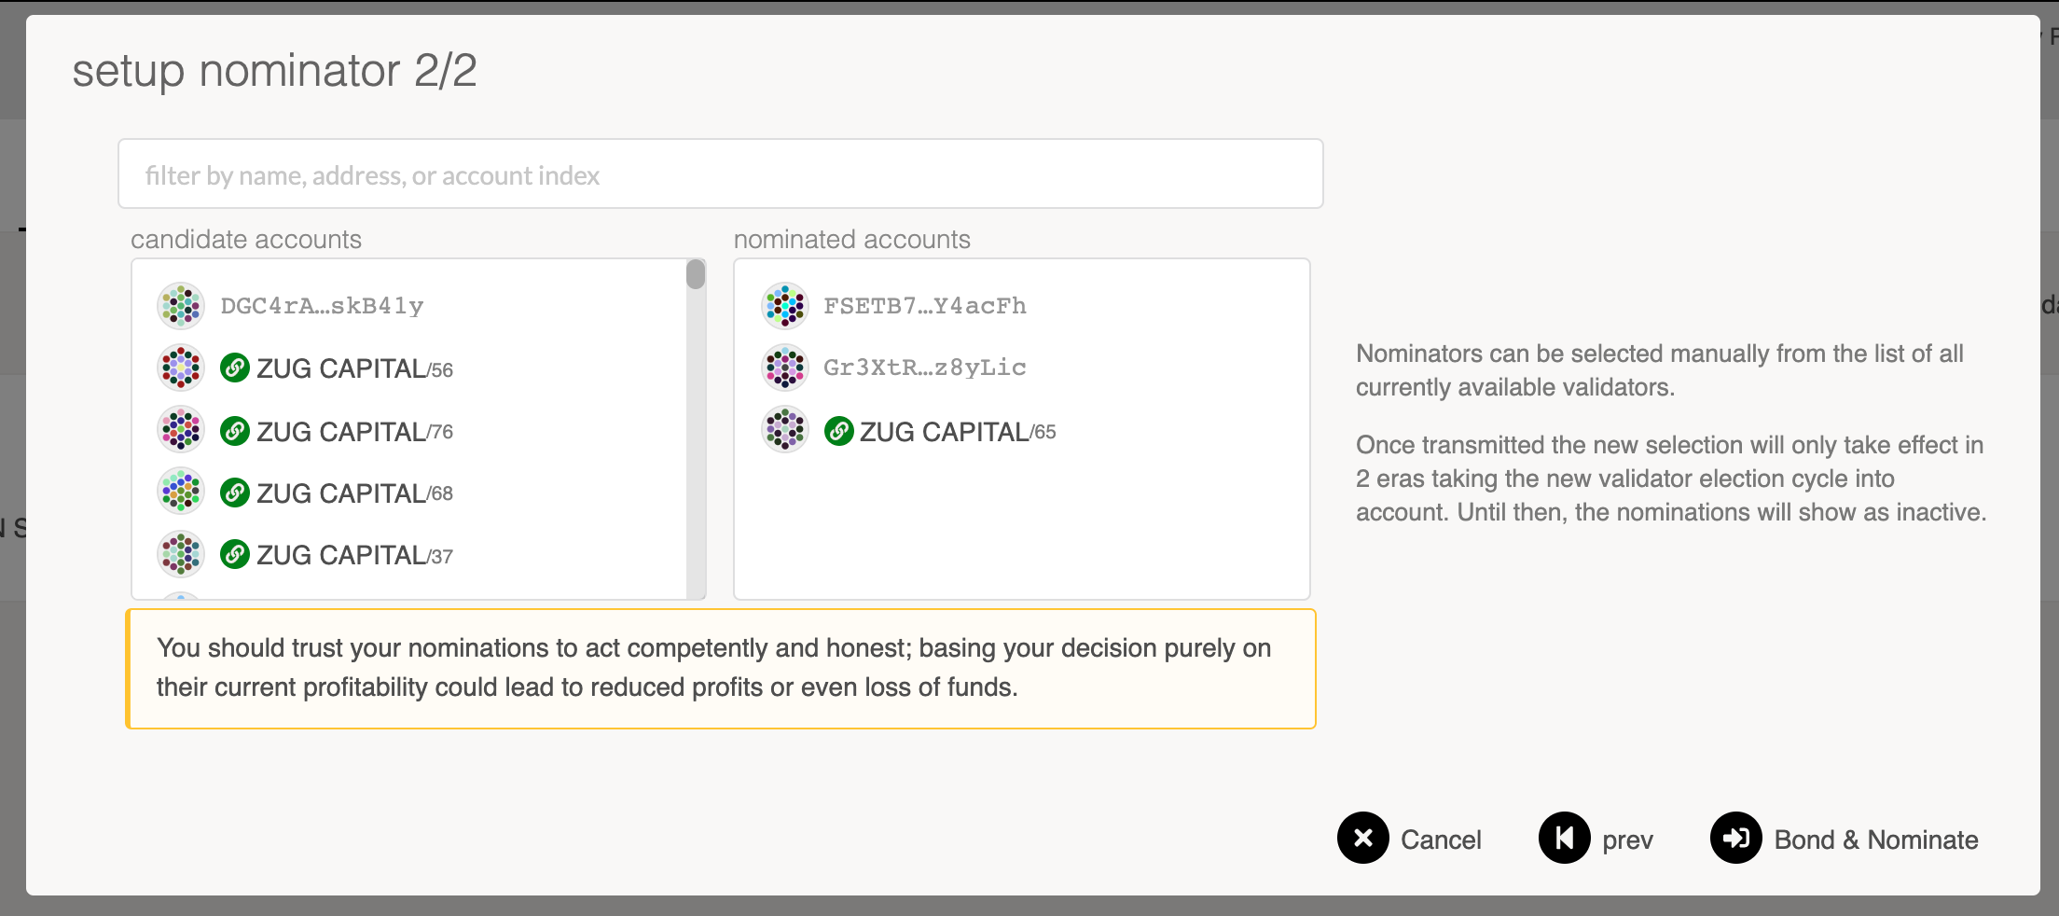2059x916 pixels.
Task: Click the filter by name input field
Action: (x=720, y=173)
